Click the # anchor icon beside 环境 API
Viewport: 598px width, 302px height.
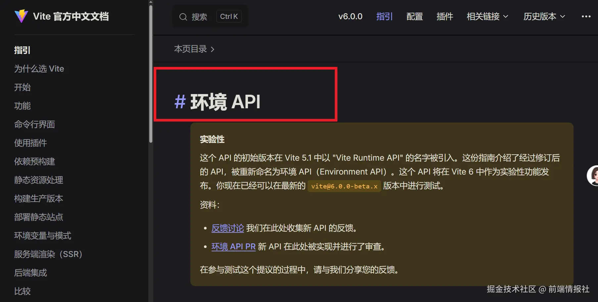pyautogui.click(x=179, y=102)
